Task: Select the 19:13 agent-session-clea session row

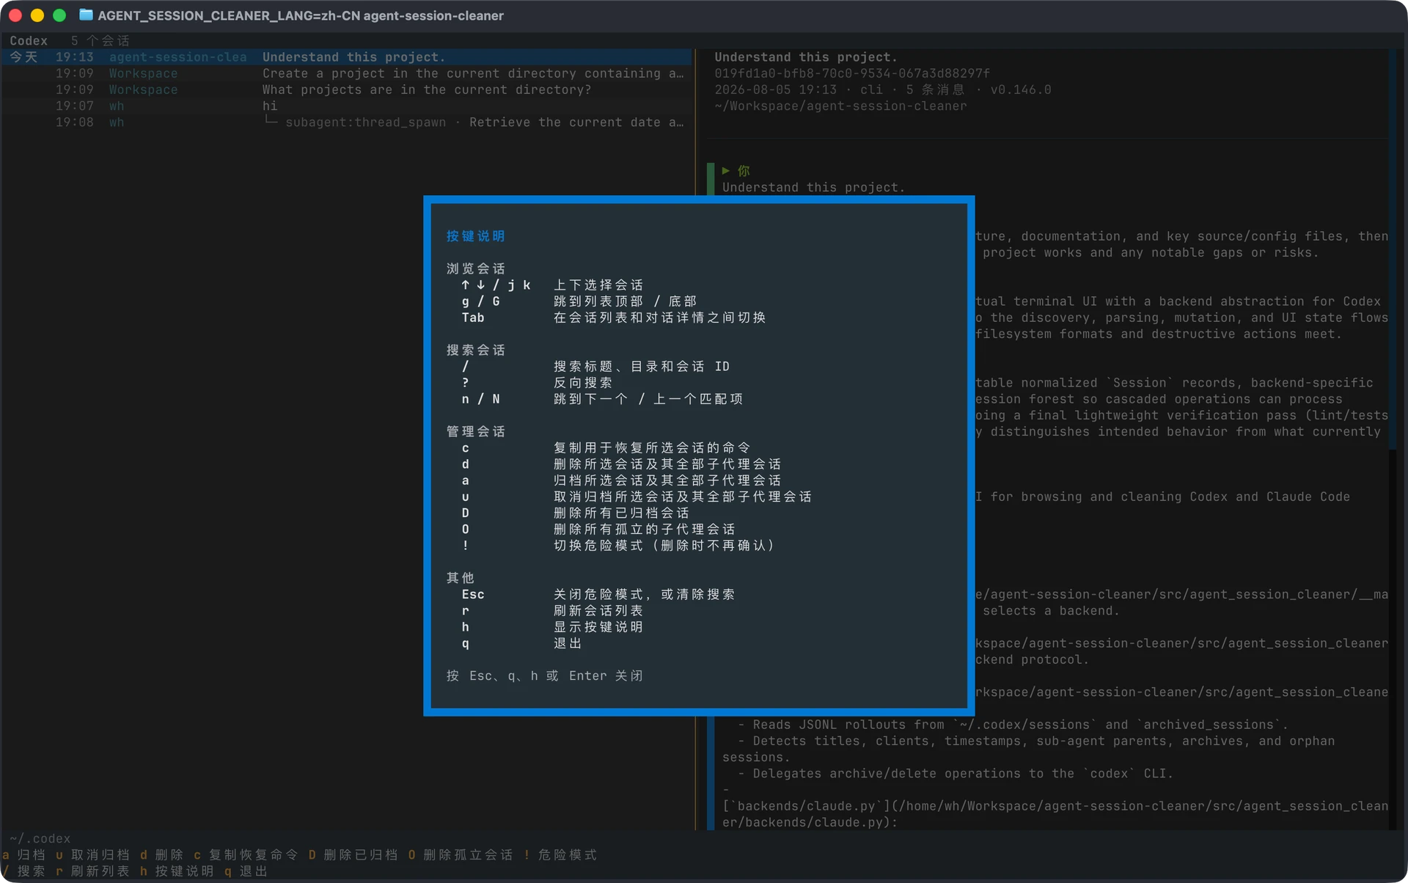Action: (347, 57)
